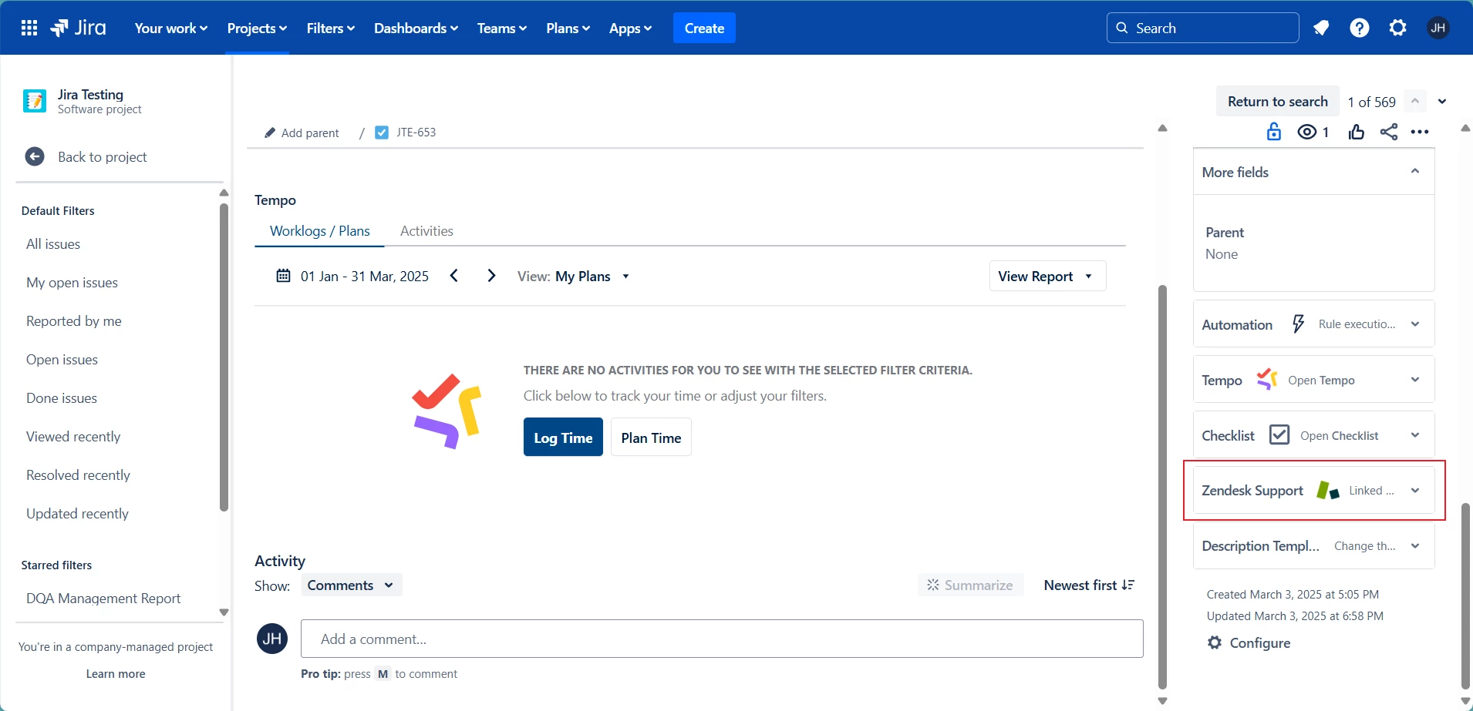The width and height of the screenshot is (1473, 711).
Task: Click the Log Time button
Action: [563, 437]
